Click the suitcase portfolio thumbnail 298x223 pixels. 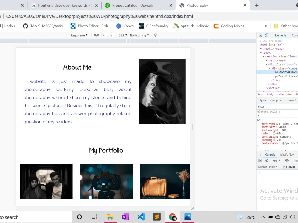[x=165, y=181]
